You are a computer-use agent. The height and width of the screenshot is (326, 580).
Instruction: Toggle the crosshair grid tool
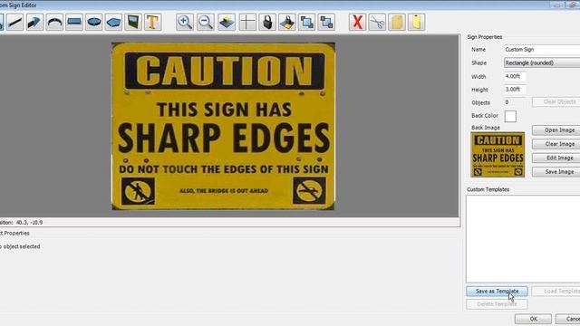247,22
